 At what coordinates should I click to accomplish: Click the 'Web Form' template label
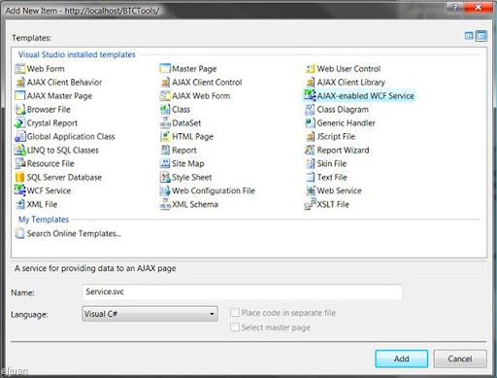(x=46, y=69)
